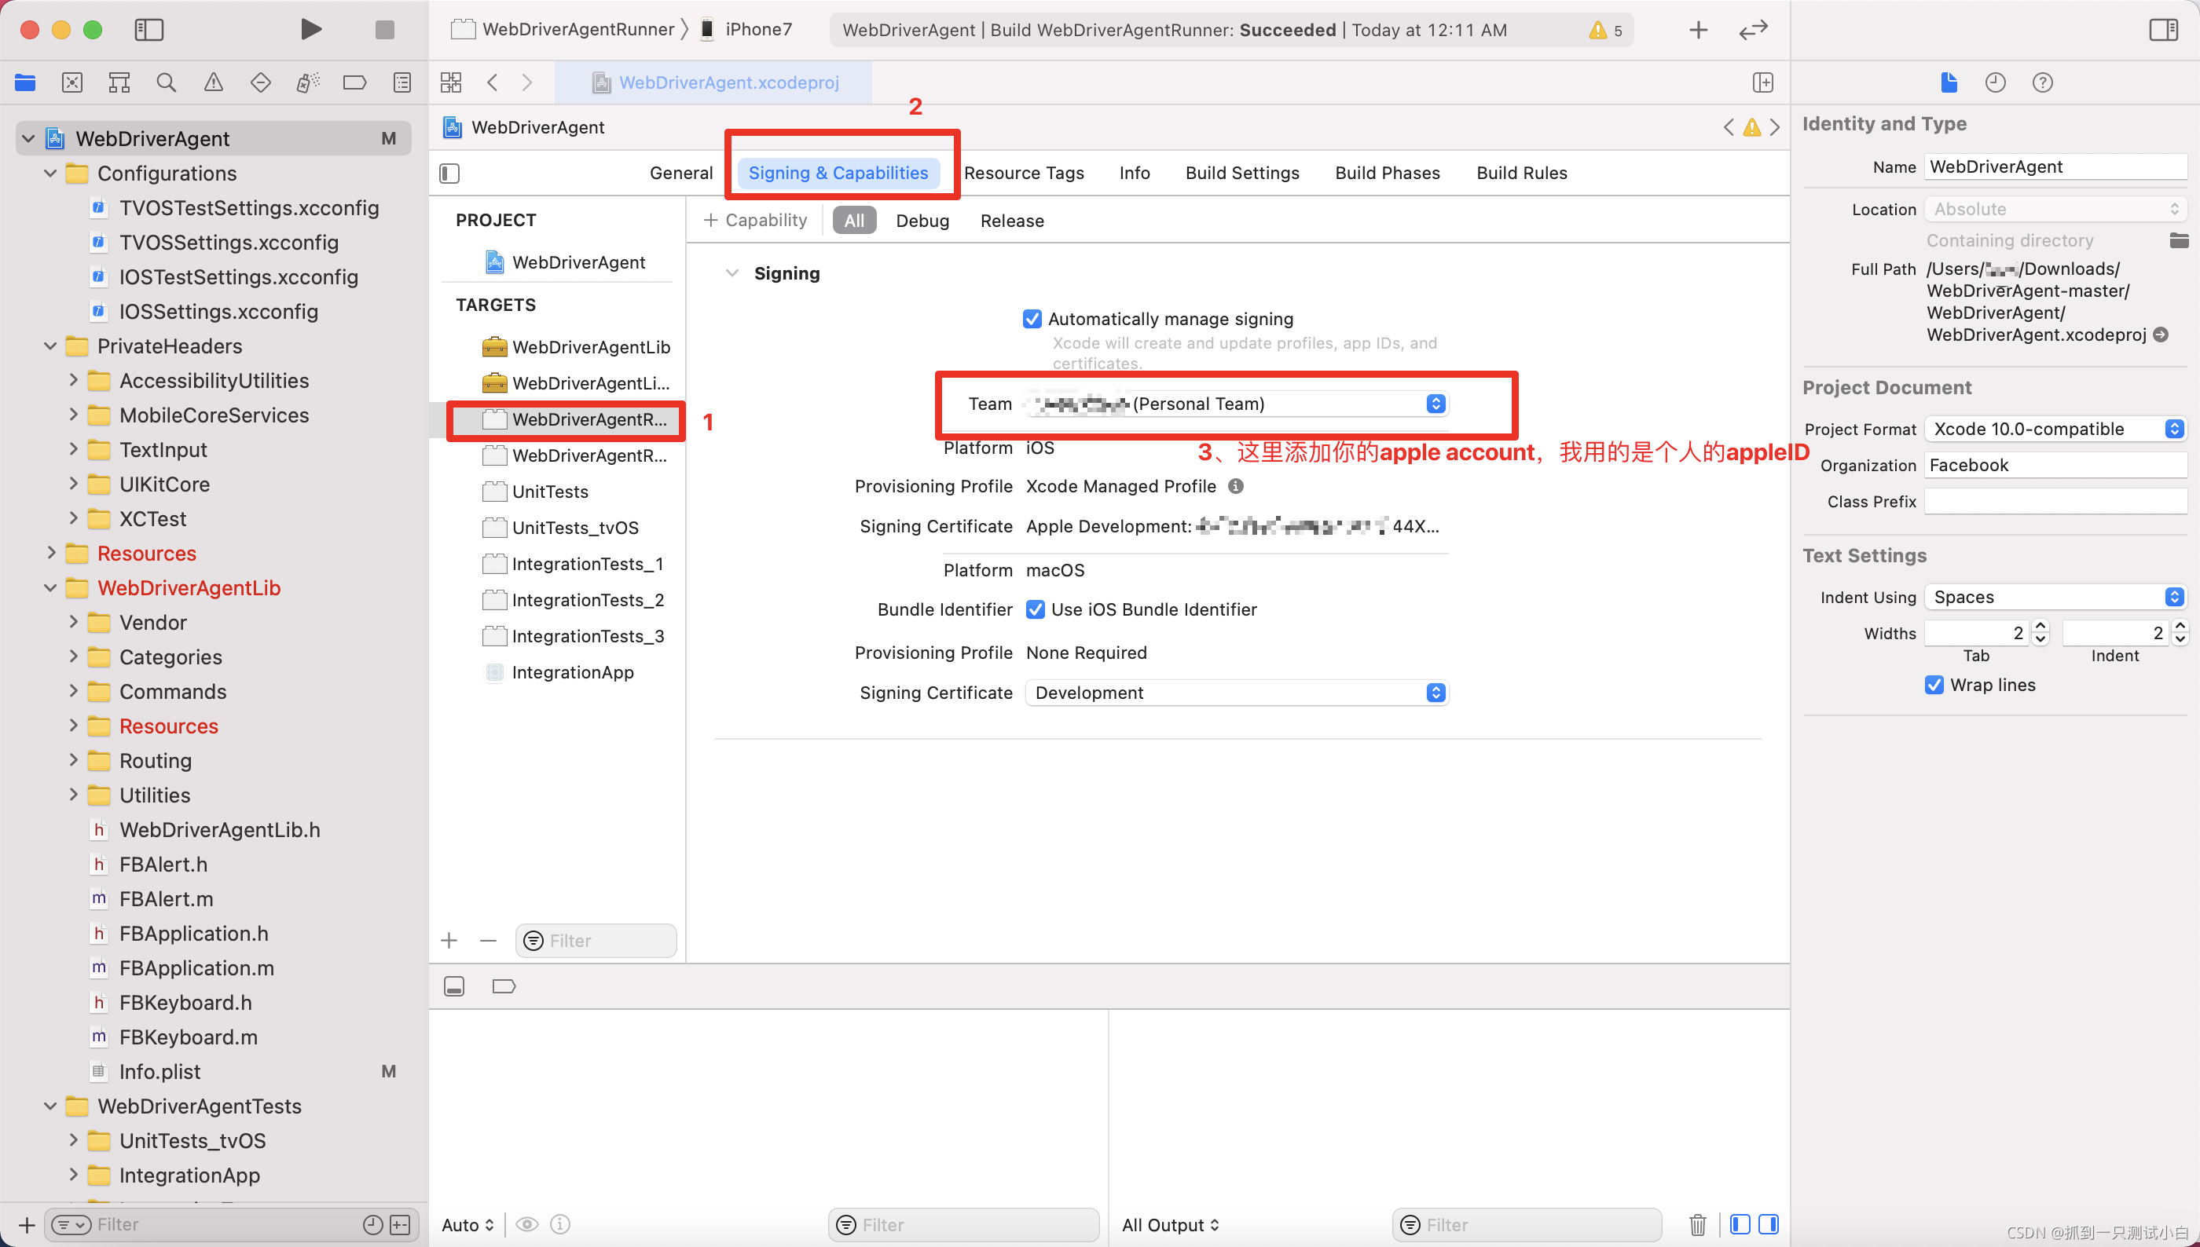Viewport: 2200px width, 1247px height.
Task: Select the Build Phases tab
Action: (x=1386, y=172)
